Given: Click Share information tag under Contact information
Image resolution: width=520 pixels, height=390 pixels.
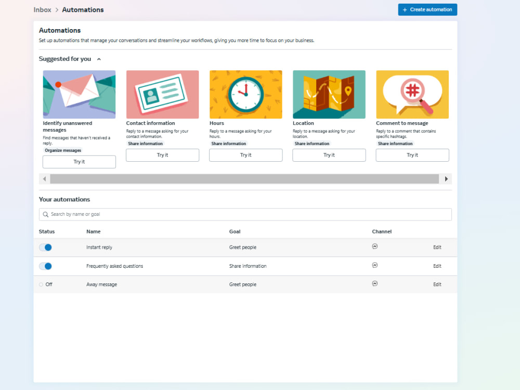Looking at the screenshot, I should tap(145, 144).
